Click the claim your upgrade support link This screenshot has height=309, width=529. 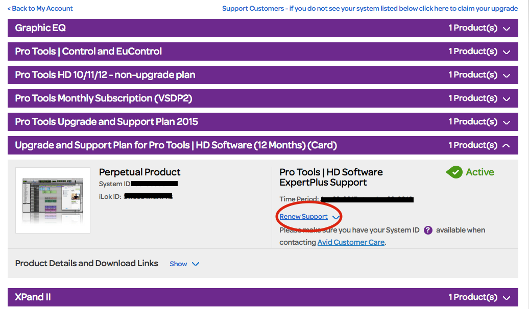[x=370, y=8]
